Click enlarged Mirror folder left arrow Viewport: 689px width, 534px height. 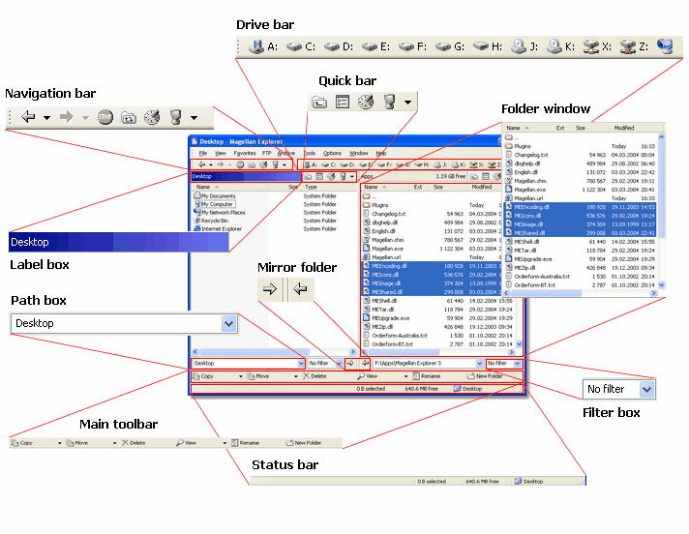(301, 289)
